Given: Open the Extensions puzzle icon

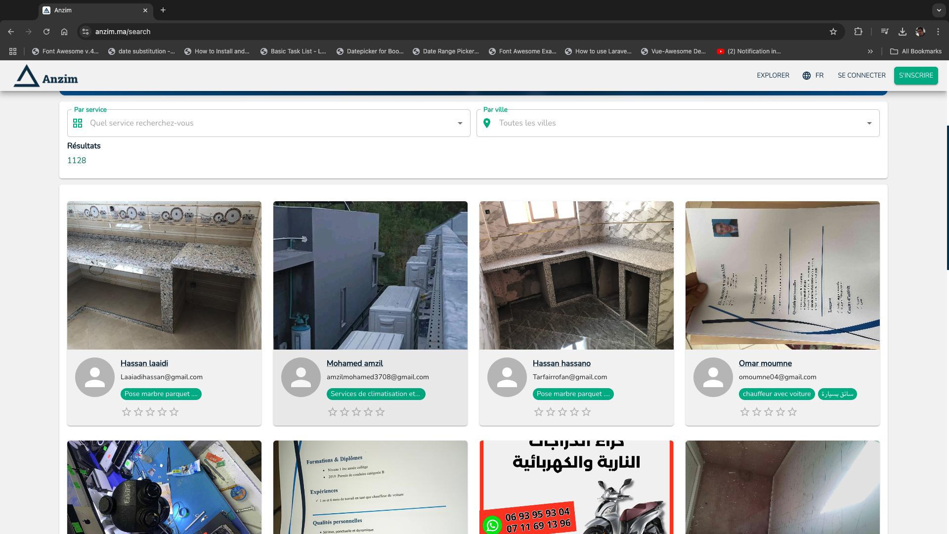Looking at the screenshot, I should point(859,31).
